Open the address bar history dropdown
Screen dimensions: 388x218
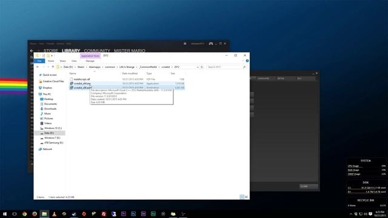[x=198, y=67]
